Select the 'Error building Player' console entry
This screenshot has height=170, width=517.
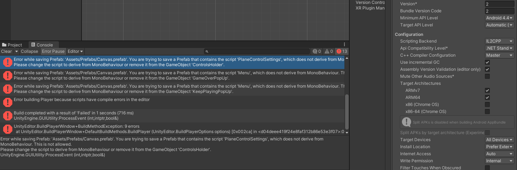pos(172,102)
